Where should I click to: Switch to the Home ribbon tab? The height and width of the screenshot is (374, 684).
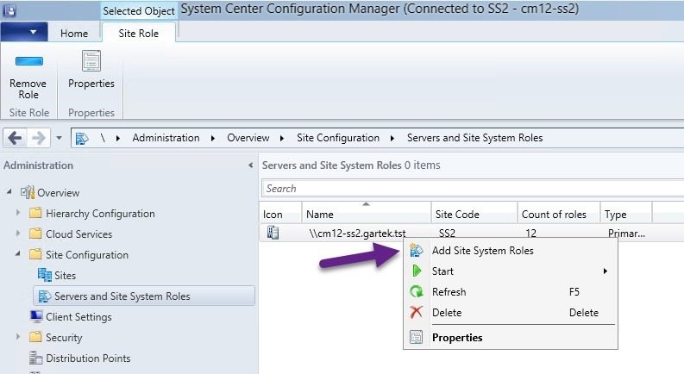click(74, 33)
